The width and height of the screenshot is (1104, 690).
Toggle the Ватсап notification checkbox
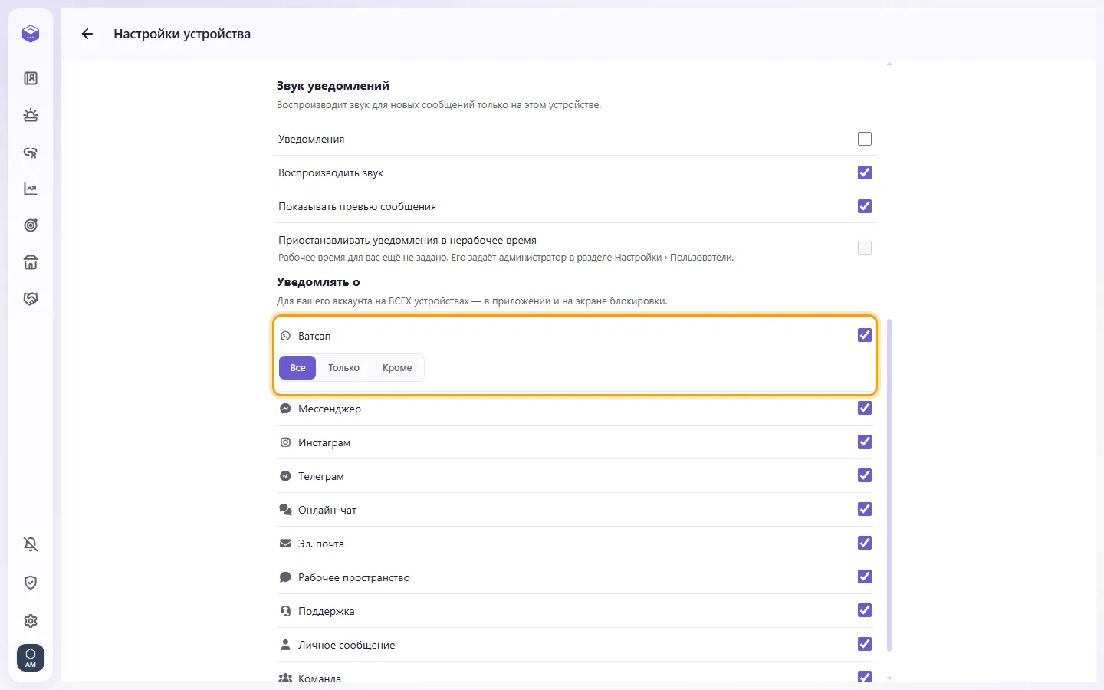[865, 335]
